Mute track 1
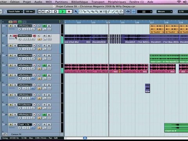Viewport: 188px width, 141px height. [11, 26]
